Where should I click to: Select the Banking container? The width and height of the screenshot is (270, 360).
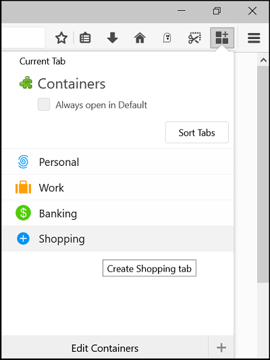(x=117, y=213)
